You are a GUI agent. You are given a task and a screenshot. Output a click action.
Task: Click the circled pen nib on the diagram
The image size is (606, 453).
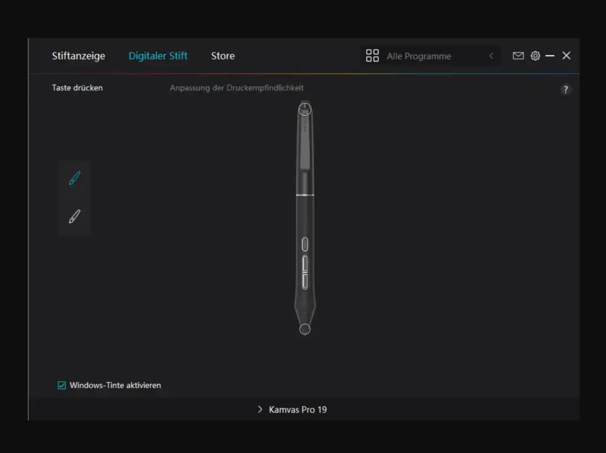tap(305, 329)
